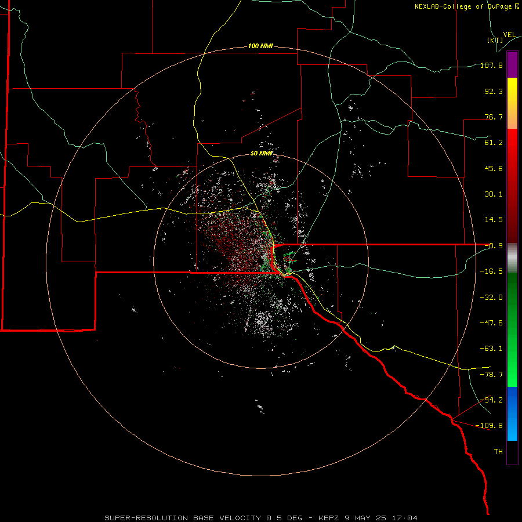Viewport: 522px width, 522px height.
Task: Click the blue color band on legend
Action: coord(512,414)
